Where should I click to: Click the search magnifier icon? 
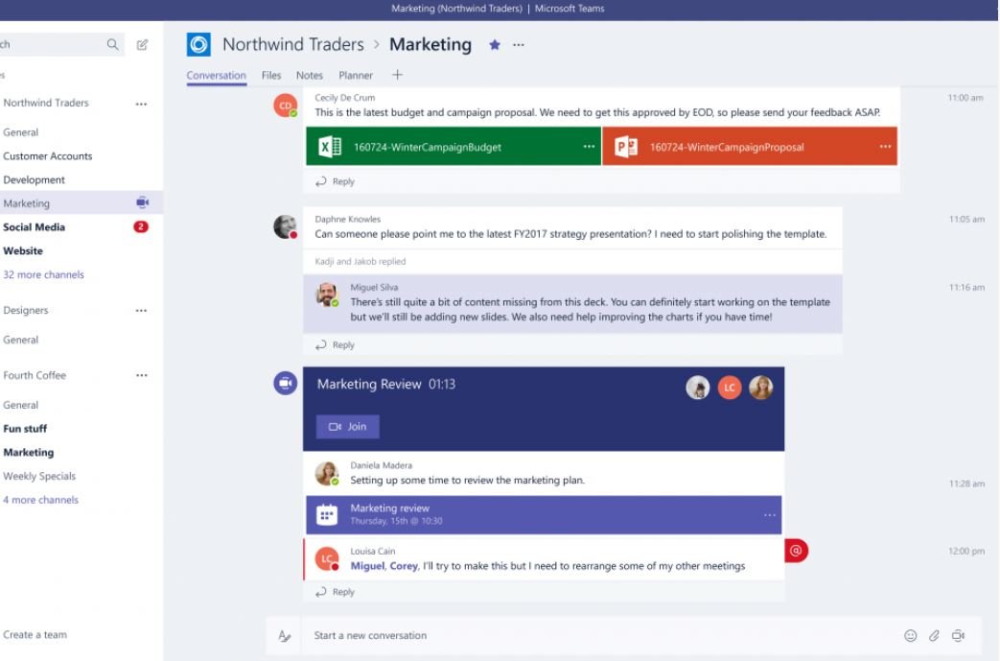(x=112, y=44)
